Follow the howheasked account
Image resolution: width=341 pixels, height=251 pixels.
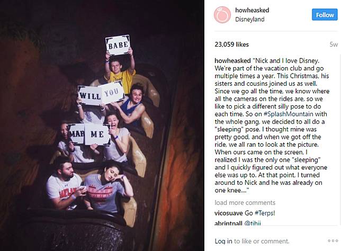pyautogui.click(x=325, y=15)
